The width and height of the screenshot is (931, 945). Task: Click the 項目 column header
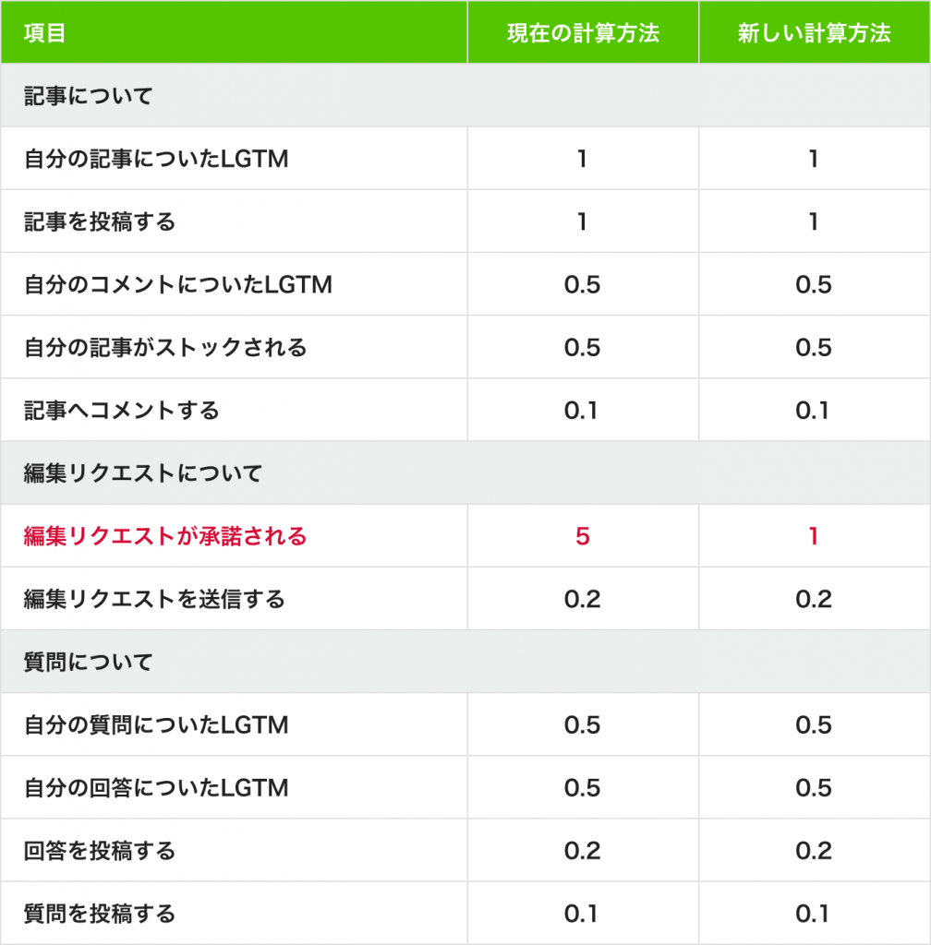click(44, 33)
